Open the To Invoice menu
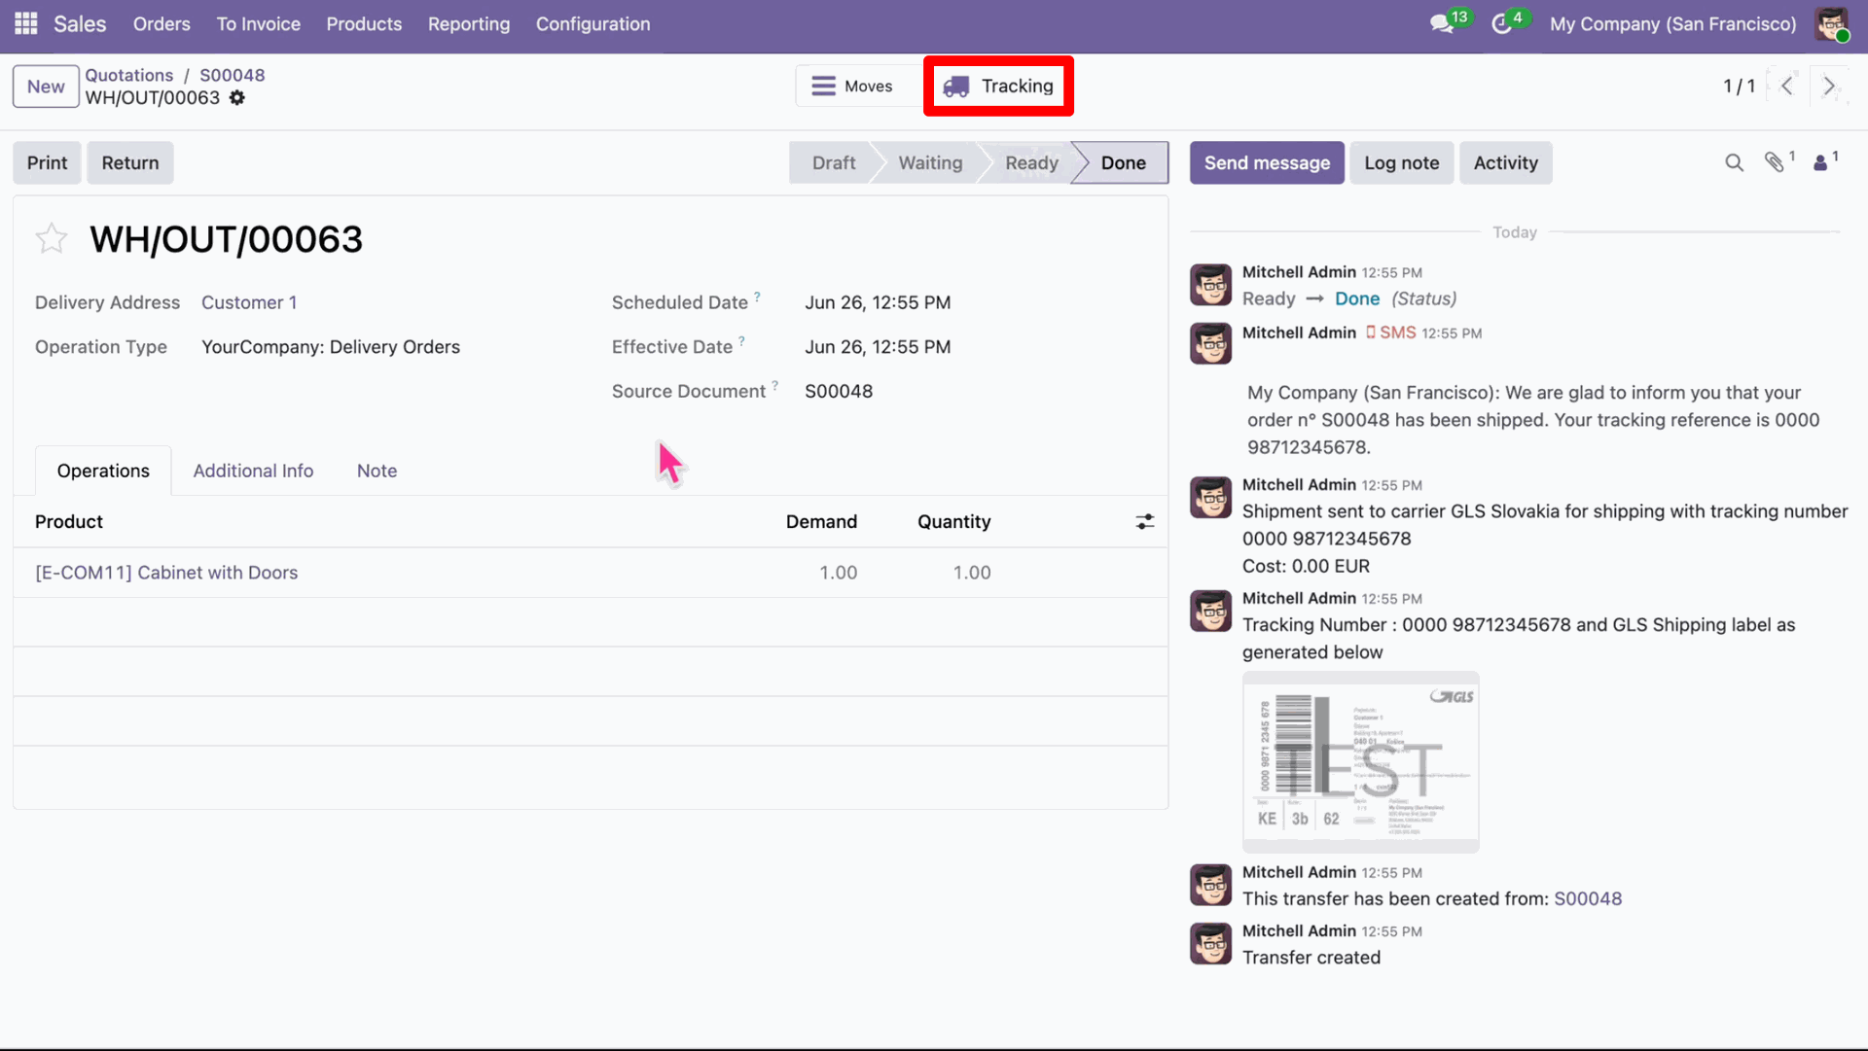This screenshot has width=1868, height=1051. pos(258,23)
